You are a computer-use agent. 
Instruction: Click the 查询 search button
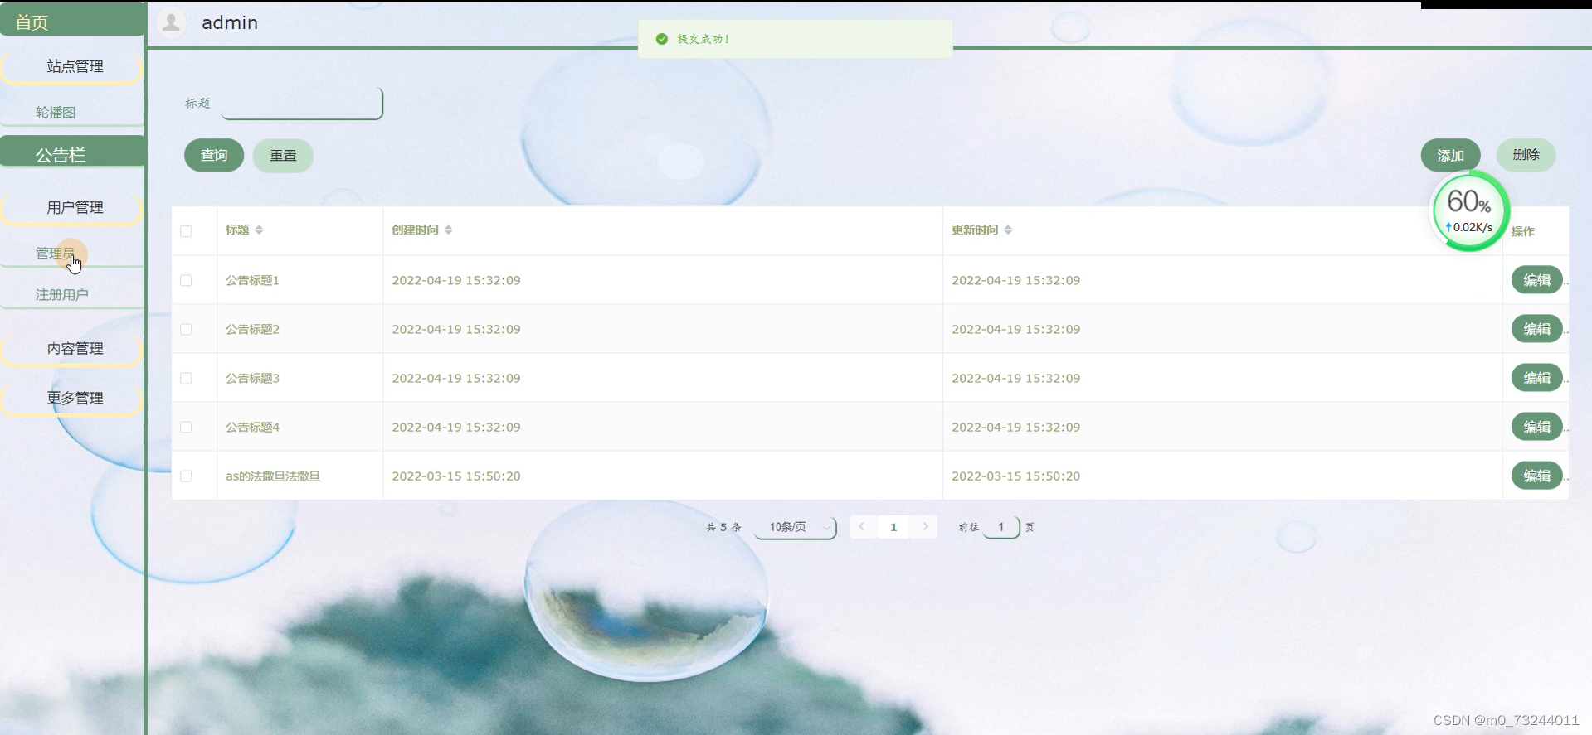pyautogui.click(x=214, y=155)
